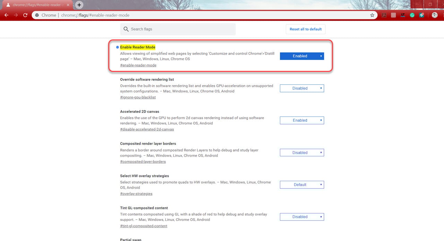Expand the Accelerated 2D canvas dropdown

click(x=302, y=120)
